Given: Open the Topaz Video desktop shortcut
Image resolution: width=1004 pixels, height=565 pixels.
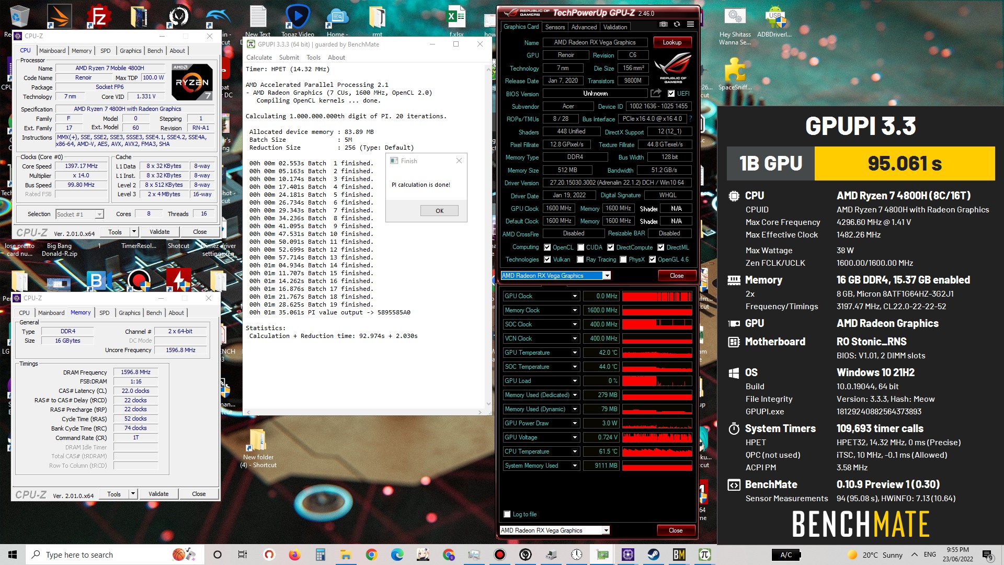Looking at the screenshot, I should (298, 20).
